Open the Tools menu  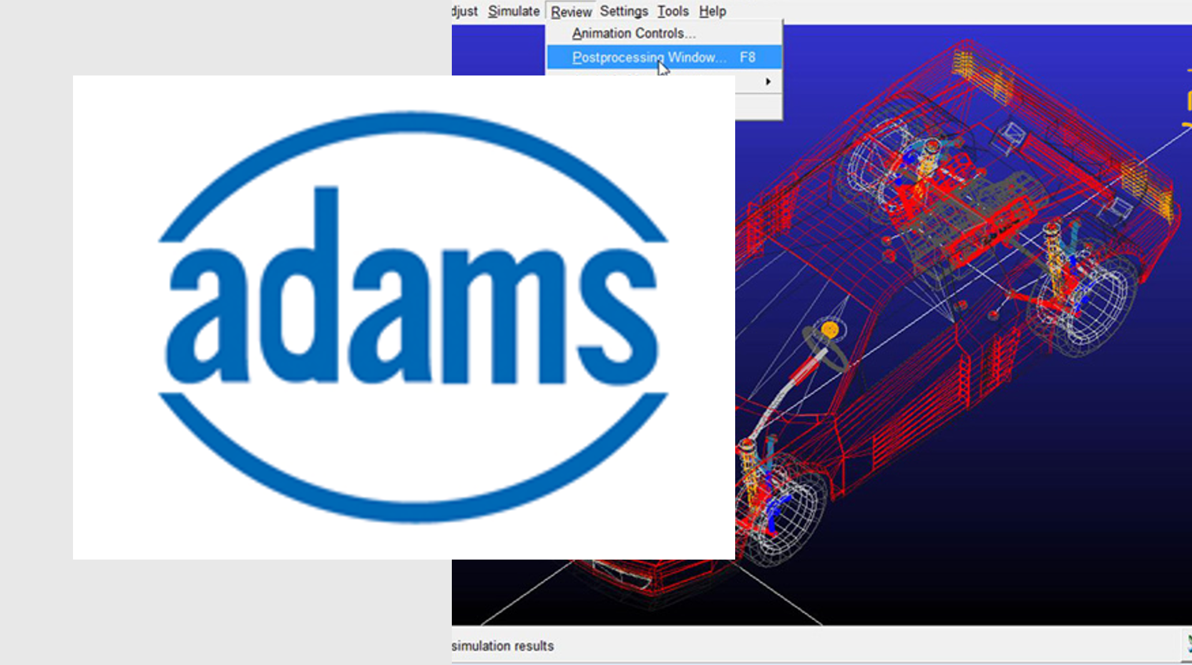point(672,11)
